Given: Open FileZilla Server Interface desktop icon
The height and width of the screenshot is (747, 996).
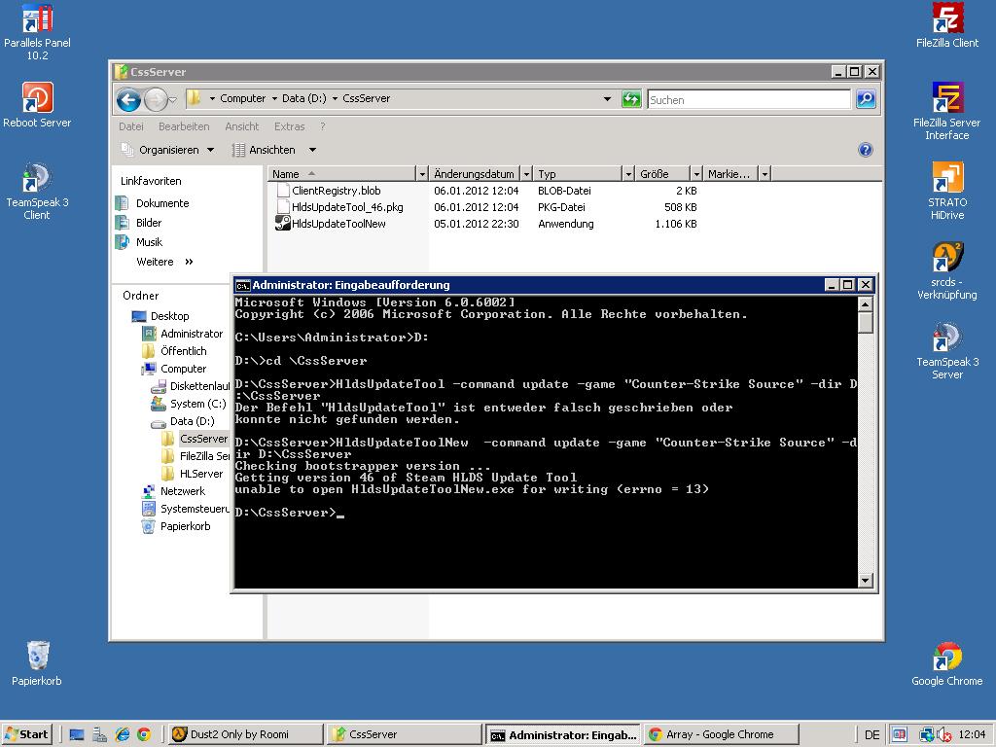Looking at the screenshot, I should 947,111.
